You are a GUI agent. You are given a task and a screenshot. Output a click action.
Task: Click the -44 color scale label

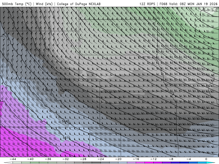[13, 159]
